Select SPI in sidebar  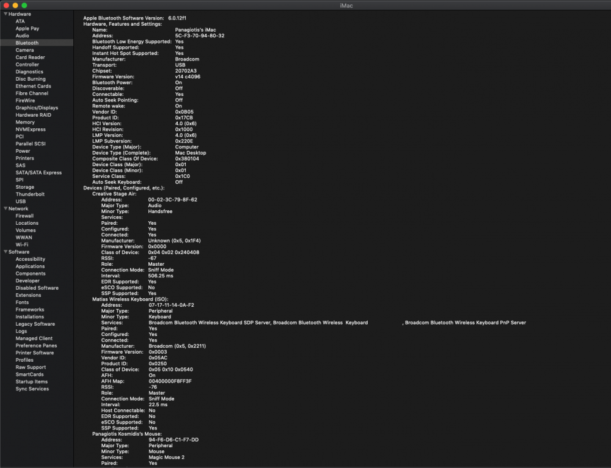[20, 180]
